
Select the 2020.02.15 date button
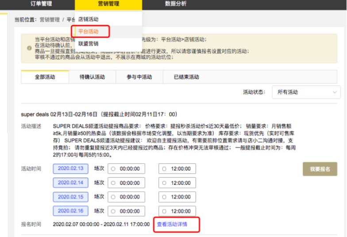coord(71,197)
